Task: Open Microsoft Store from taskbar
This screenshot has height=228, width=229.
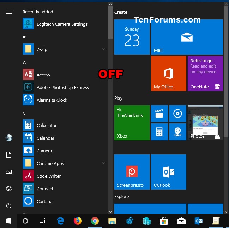Action: pyautogui.click(x=164, y=221)
